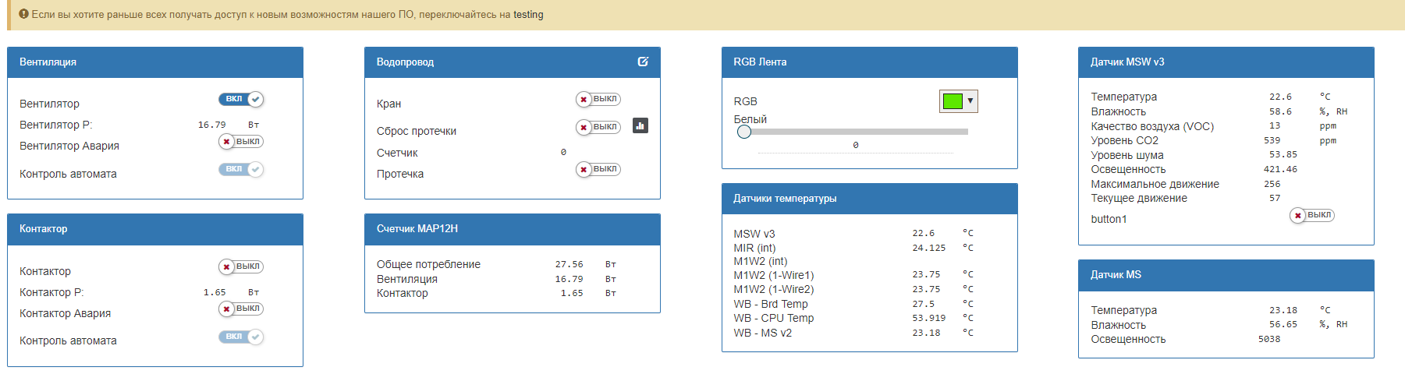Toggle the button1 switch in MSW v3

1312,215
